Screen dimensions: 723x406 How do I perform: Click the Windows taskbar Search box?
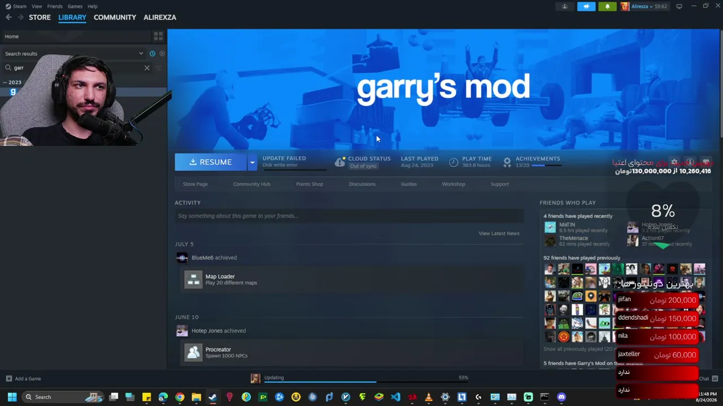pos(63,397)
